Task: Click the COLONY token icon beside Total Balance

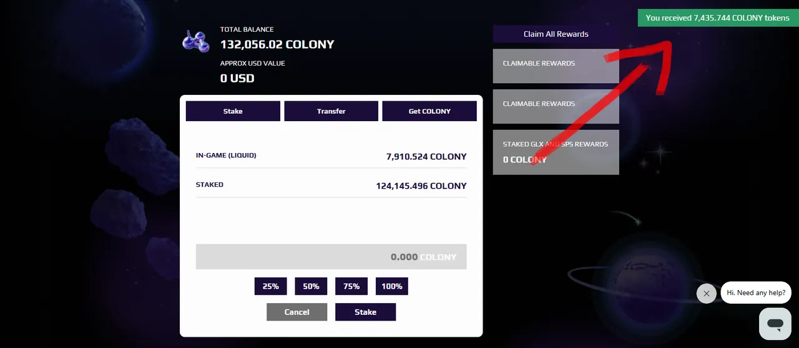Action: pyautogui.click(x=195, y=41)
